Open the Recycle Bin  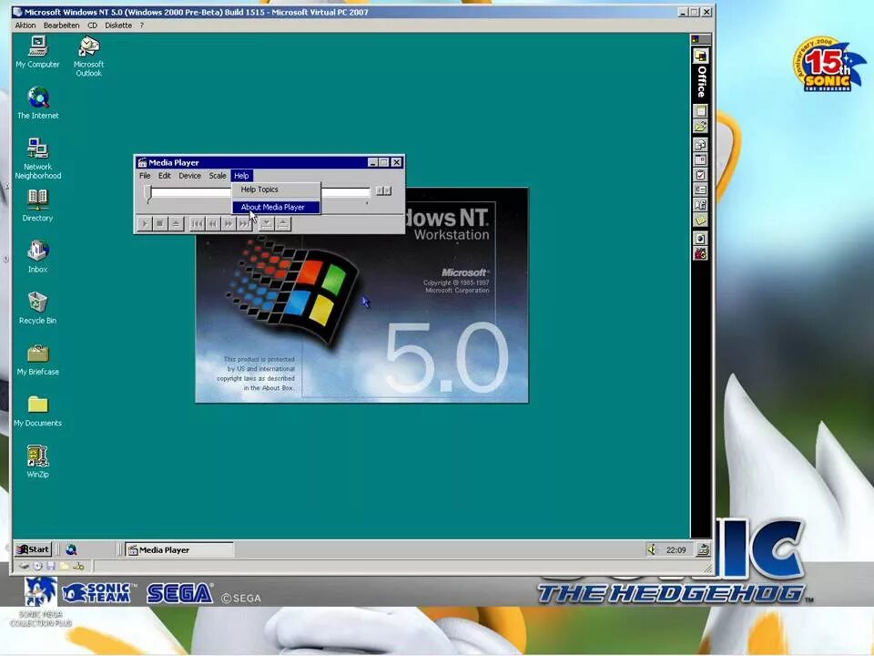(37, 308)
